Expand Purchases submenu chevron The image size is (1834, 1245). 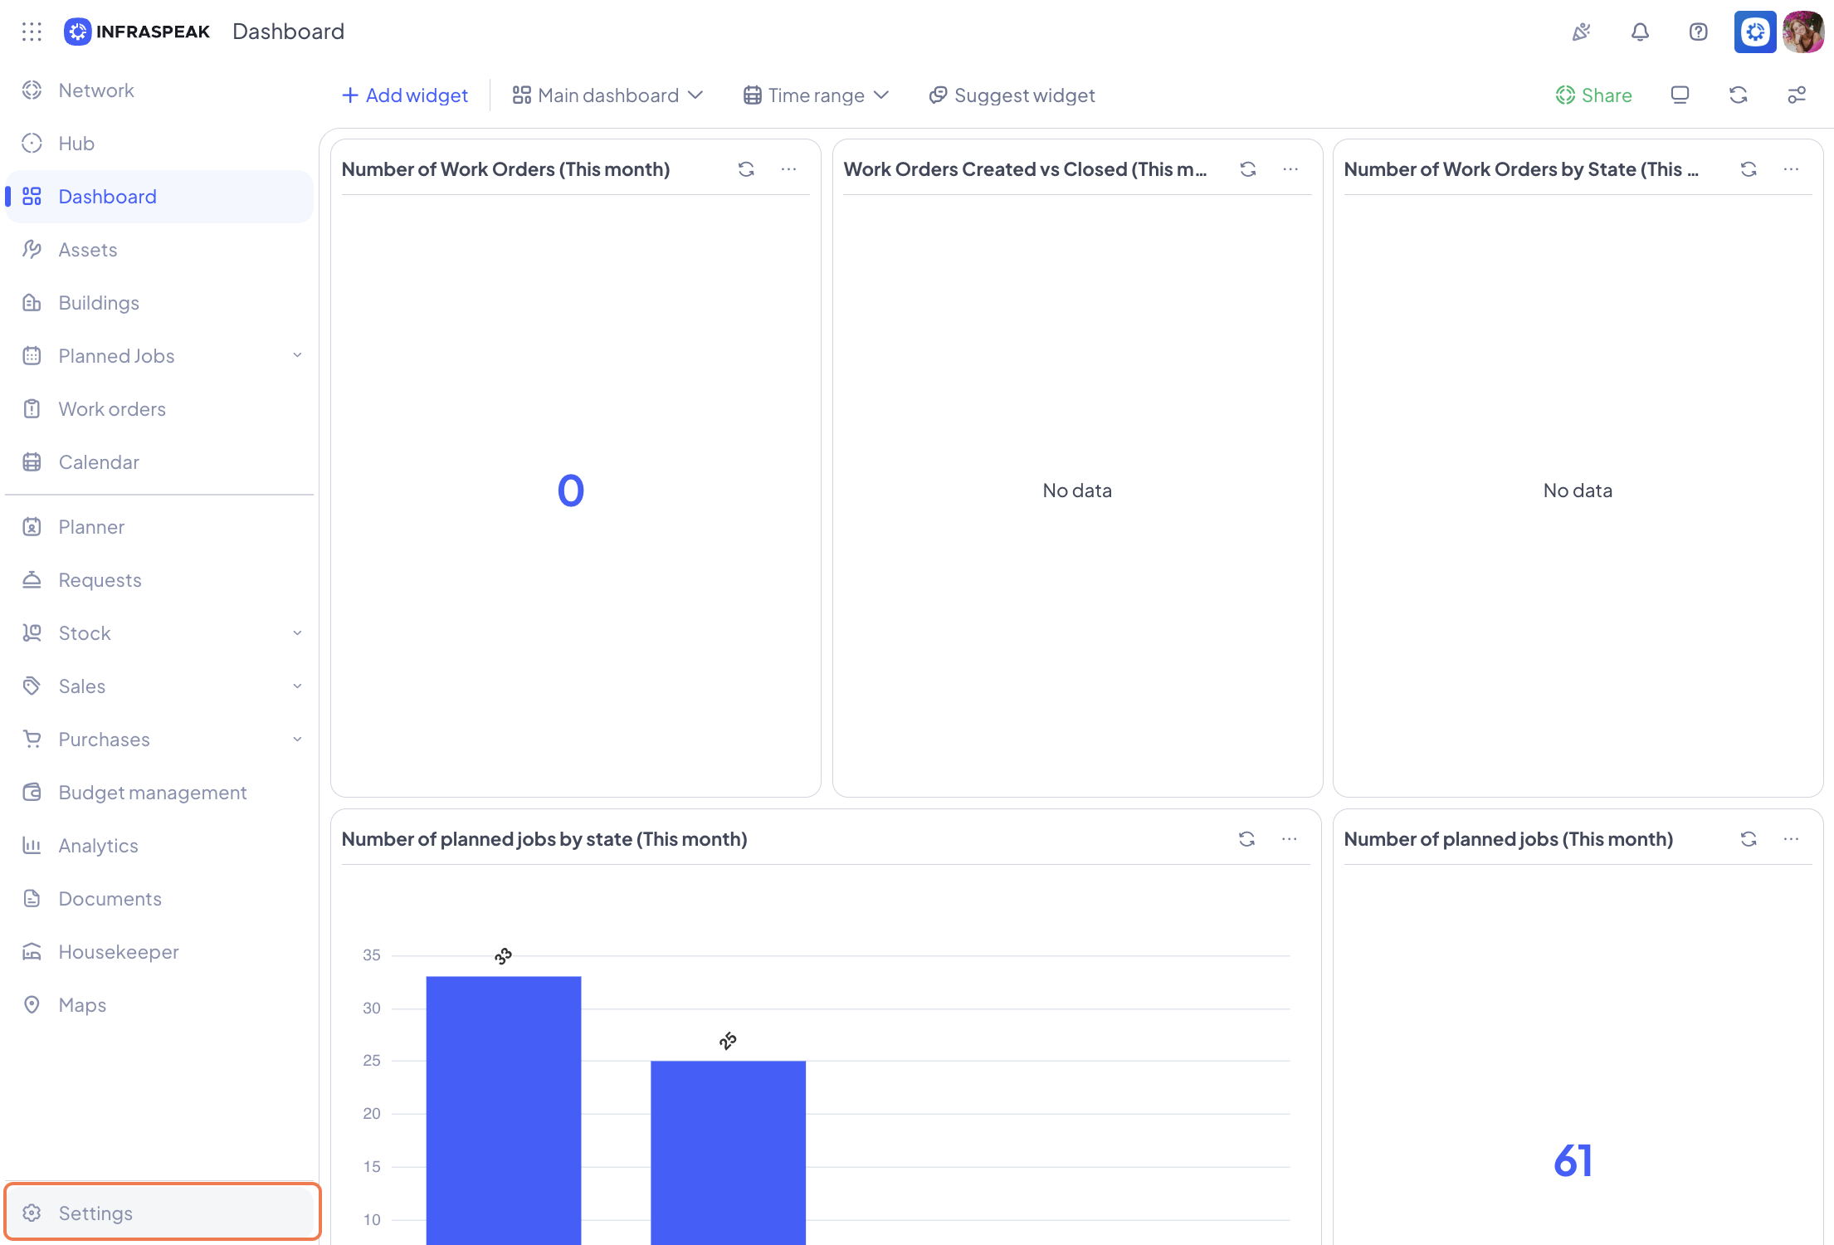click(x=297, y=740)
